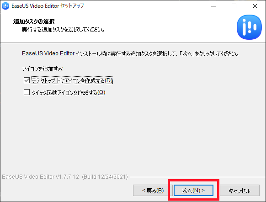266x202 pixels.
Task: Click the greyed-out maximize button
Action: [x=234, y=6]
